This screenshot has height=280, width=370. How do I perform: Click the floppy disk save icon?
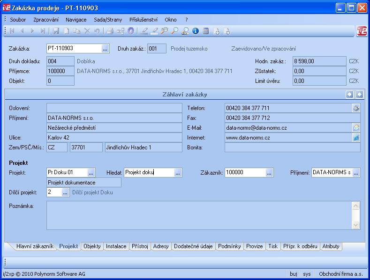(x=56, y=31)
